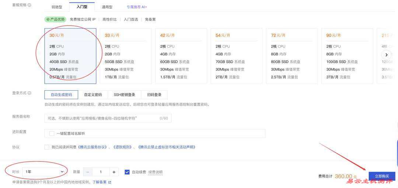
Task: Choose the 72元/月 plan card
Action: [x=291, y=56]
